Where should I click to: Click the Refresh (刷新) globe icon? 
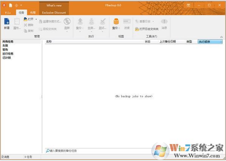click(67, 21)
